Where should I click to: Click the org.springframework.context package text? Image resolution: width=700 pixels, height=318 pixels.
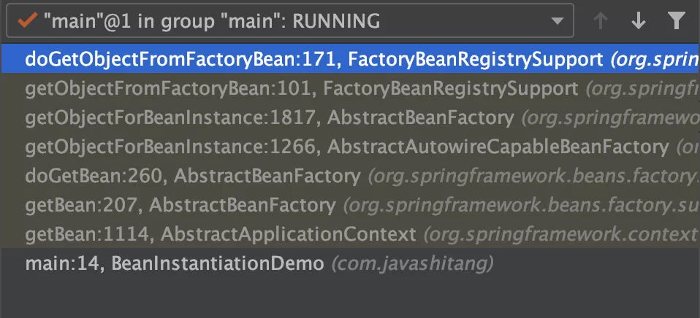pyautogui.click(x=560, y=235)
